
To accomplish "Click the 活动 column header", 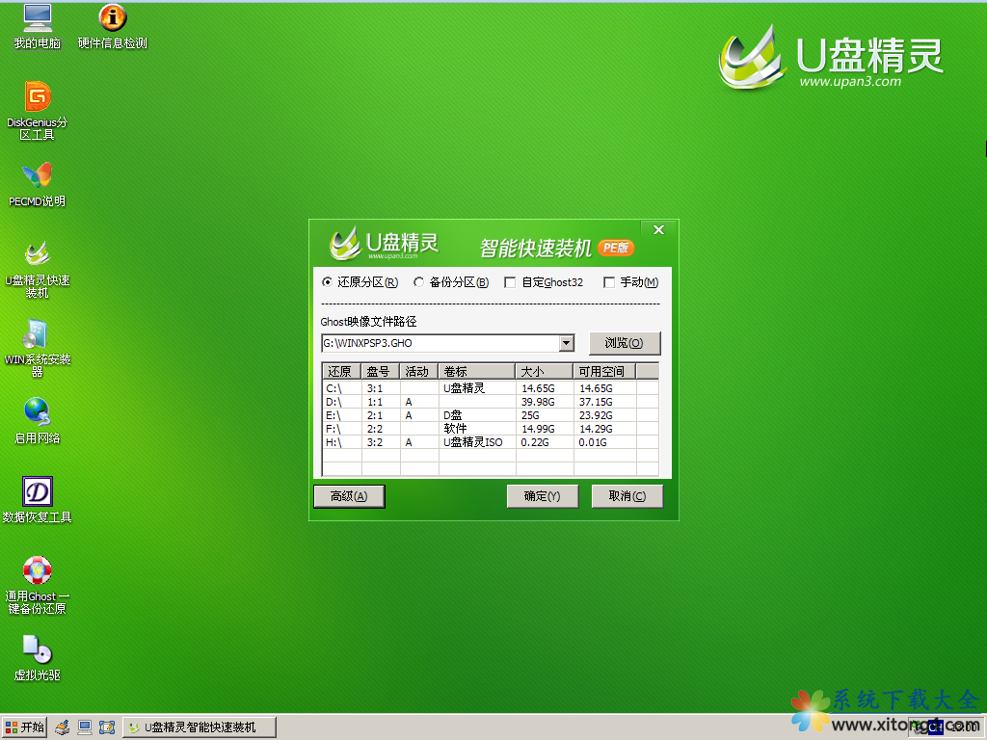I will [x=418, y=371].
